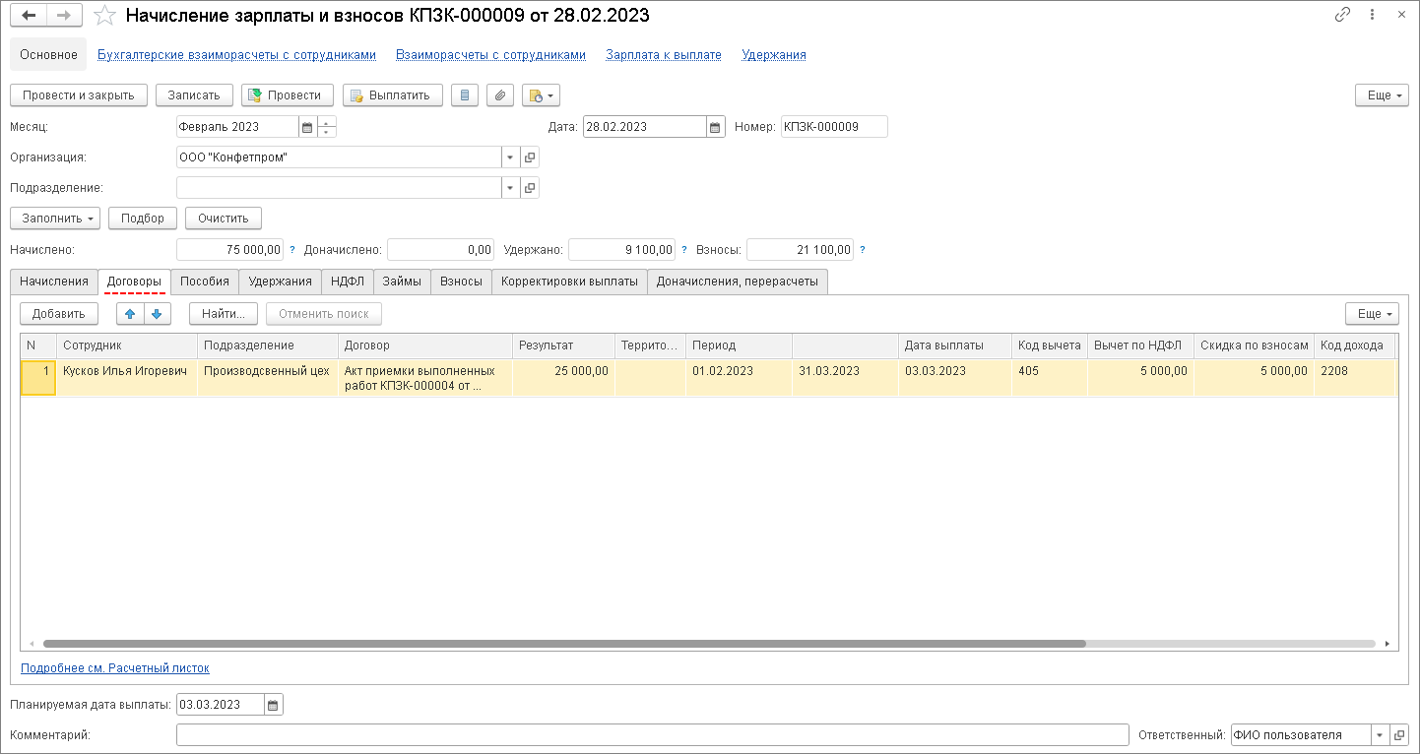Open the Зарплата к выплате link
The height and width of the screenshot is (754, 1420).
[x=664, y=55]
